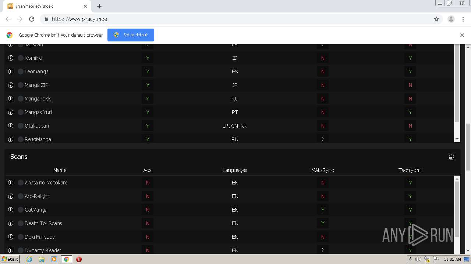471x264 pixels.
Task: Reload the current page
Action: 32,19
